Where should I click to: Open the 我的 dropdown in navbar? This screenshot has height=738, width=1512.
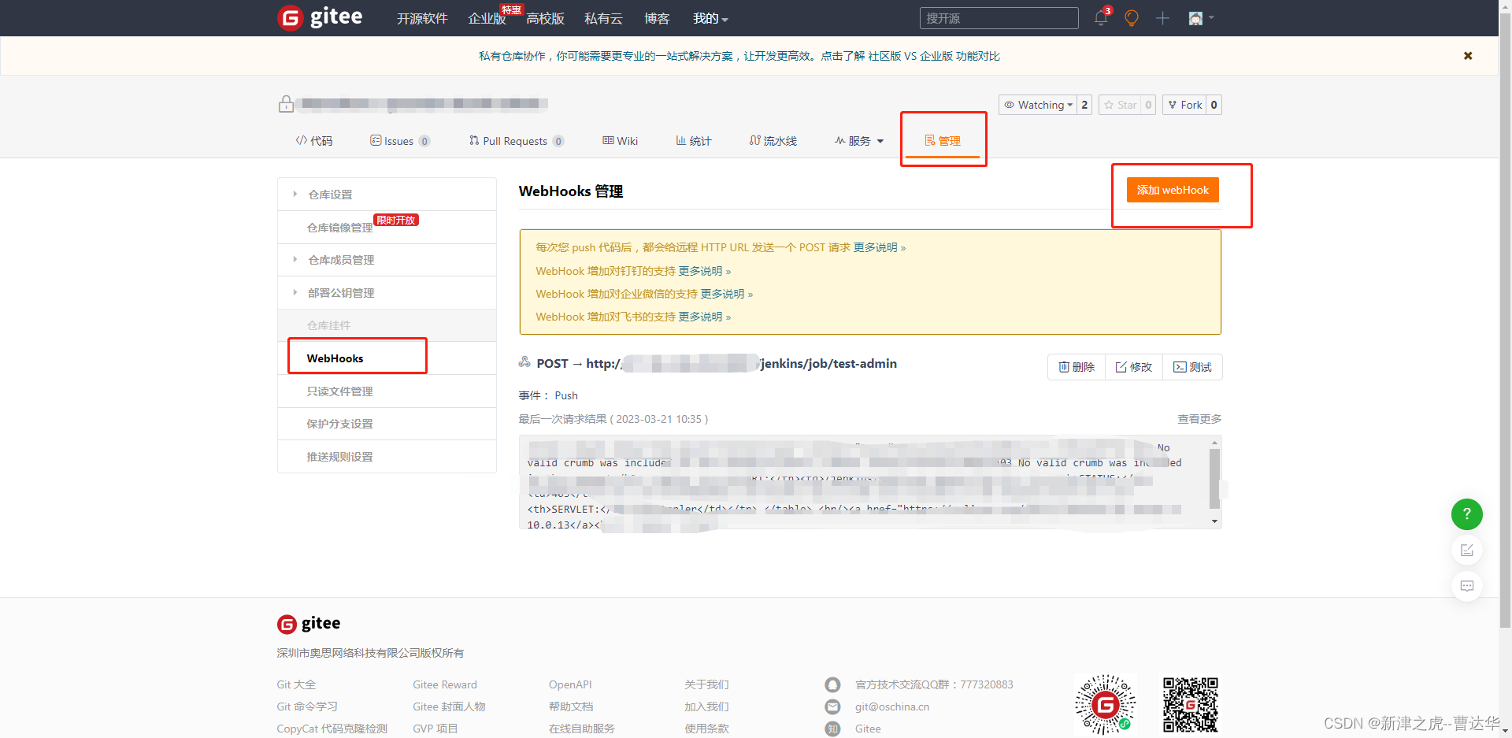coord(710,18)
